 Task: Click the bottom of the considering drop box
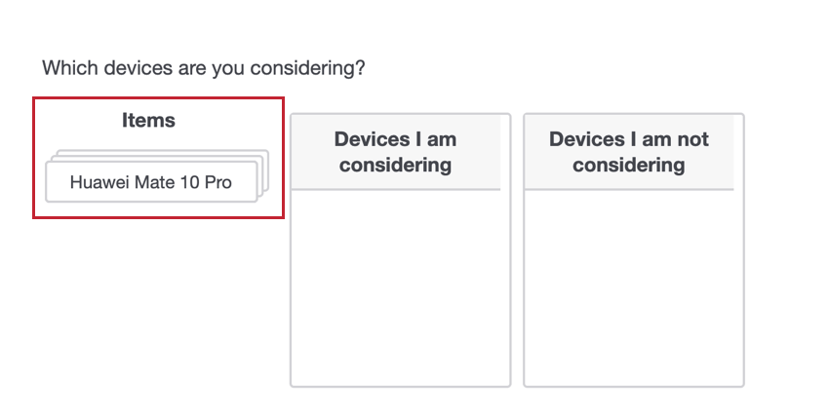400,375
